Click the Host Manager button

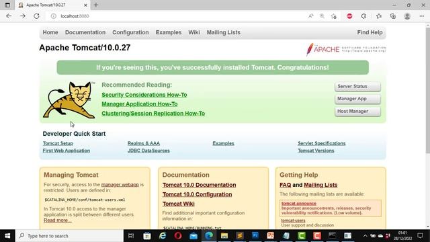tap(357, 112)
